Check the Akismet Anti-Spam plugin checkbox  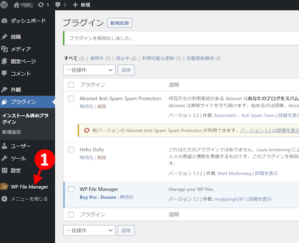coord(71,99)
